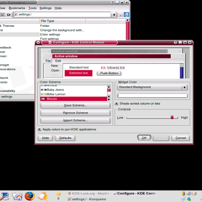202x202 pixels.
Task: Open the Widget Color Standard Background dropdown
Action: point(152,87)
